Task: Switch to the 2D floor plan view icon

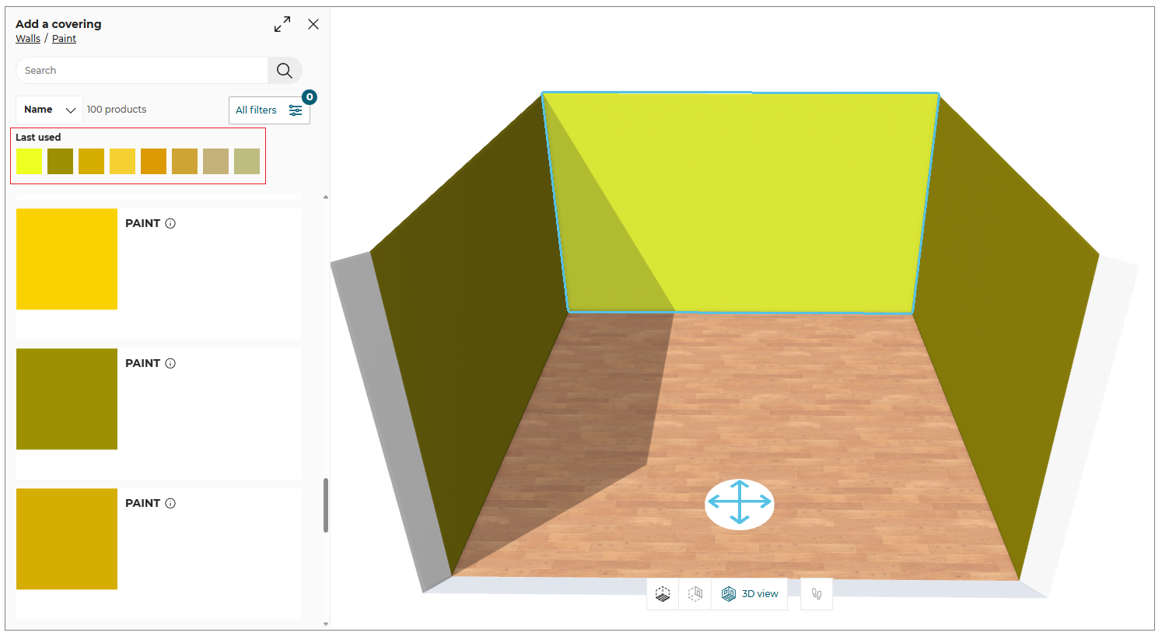Action: pos(663,594)
